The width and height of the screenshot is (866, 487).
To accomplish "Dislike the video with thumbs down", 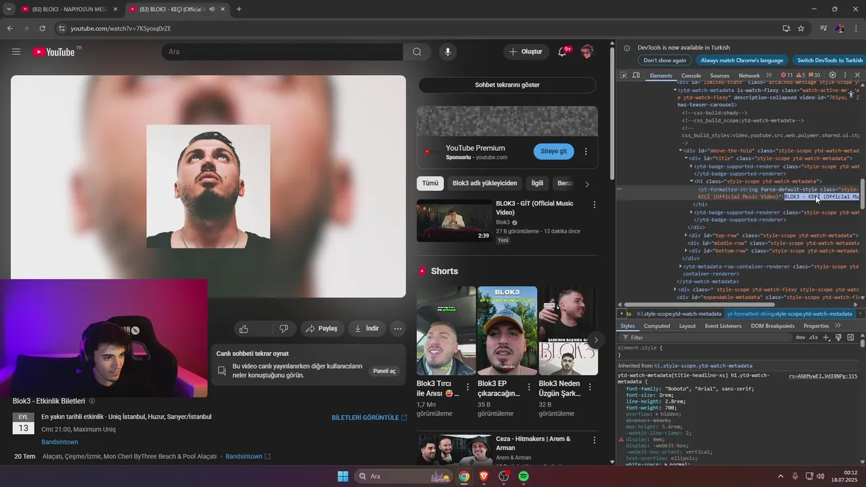I will click(x=283, y=329).
